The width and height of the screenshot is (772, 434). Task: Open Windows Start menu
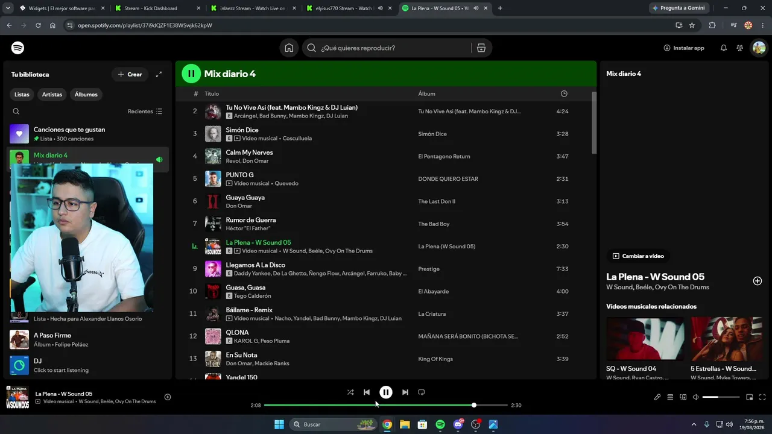pyautogui.click(x=279, y=424)
